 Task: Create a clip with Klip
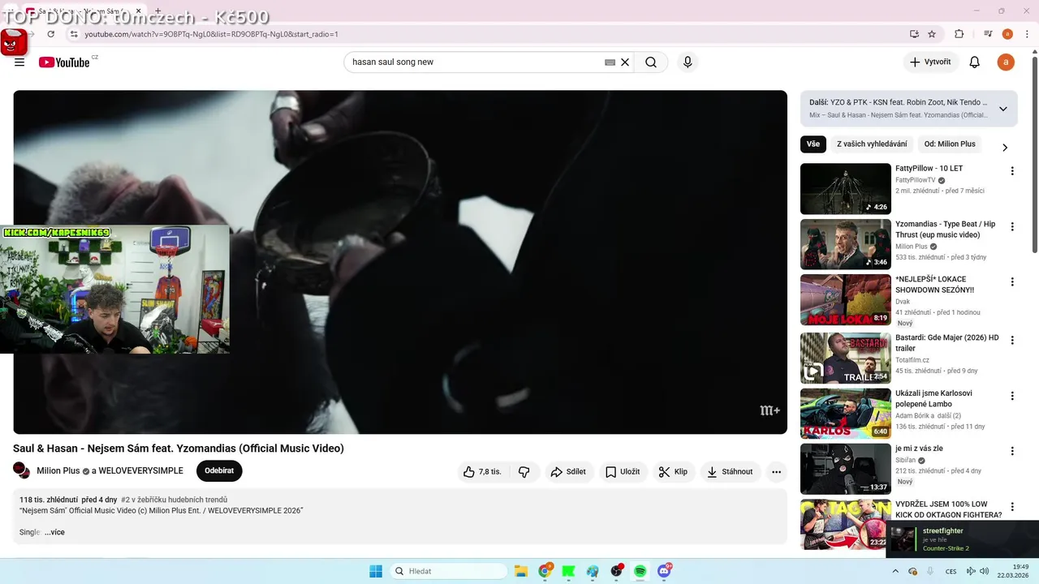[673, 472]
